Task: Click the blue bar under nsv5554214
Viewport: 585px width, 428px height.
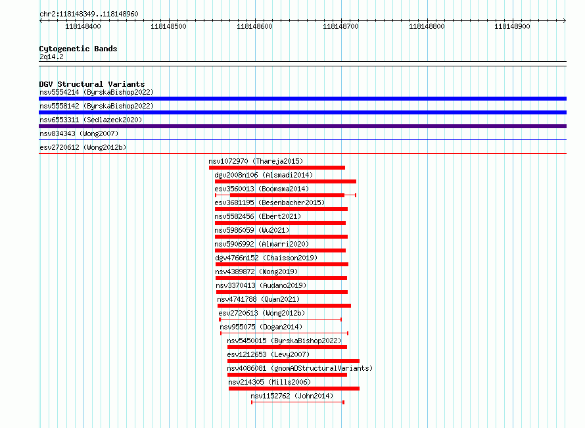Action: tap(302, 99)
